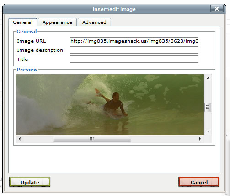Switch to the General tab
230x196 pixels.
tap(22, 22)
